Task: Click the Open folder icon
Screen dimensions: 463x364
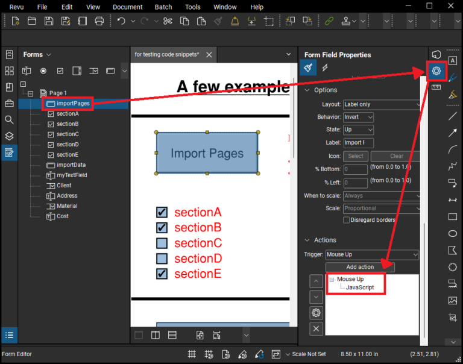Action: click(x=32, y=21)
